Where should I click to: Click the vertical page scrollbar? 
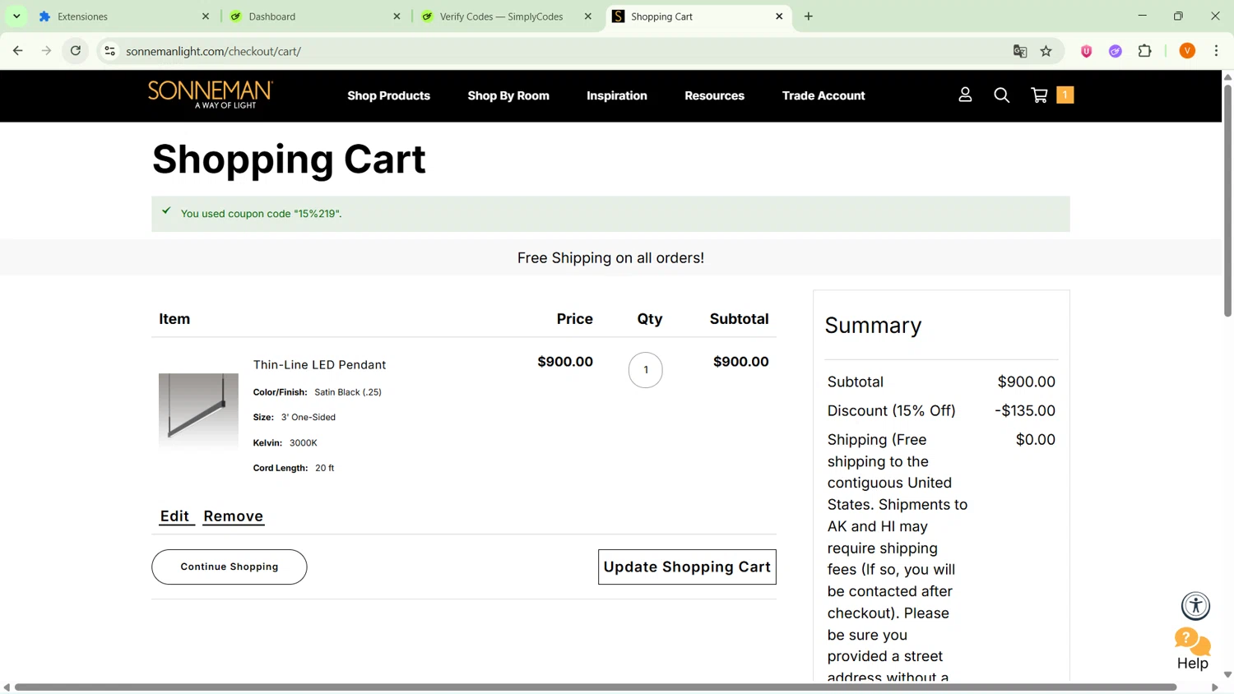click(1227, 200)
